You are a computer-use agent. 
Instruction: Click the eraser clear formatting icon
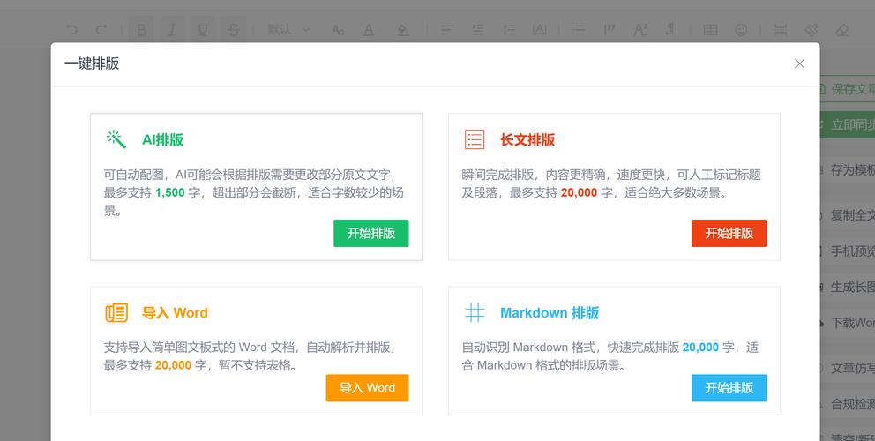tap(842, 30)
